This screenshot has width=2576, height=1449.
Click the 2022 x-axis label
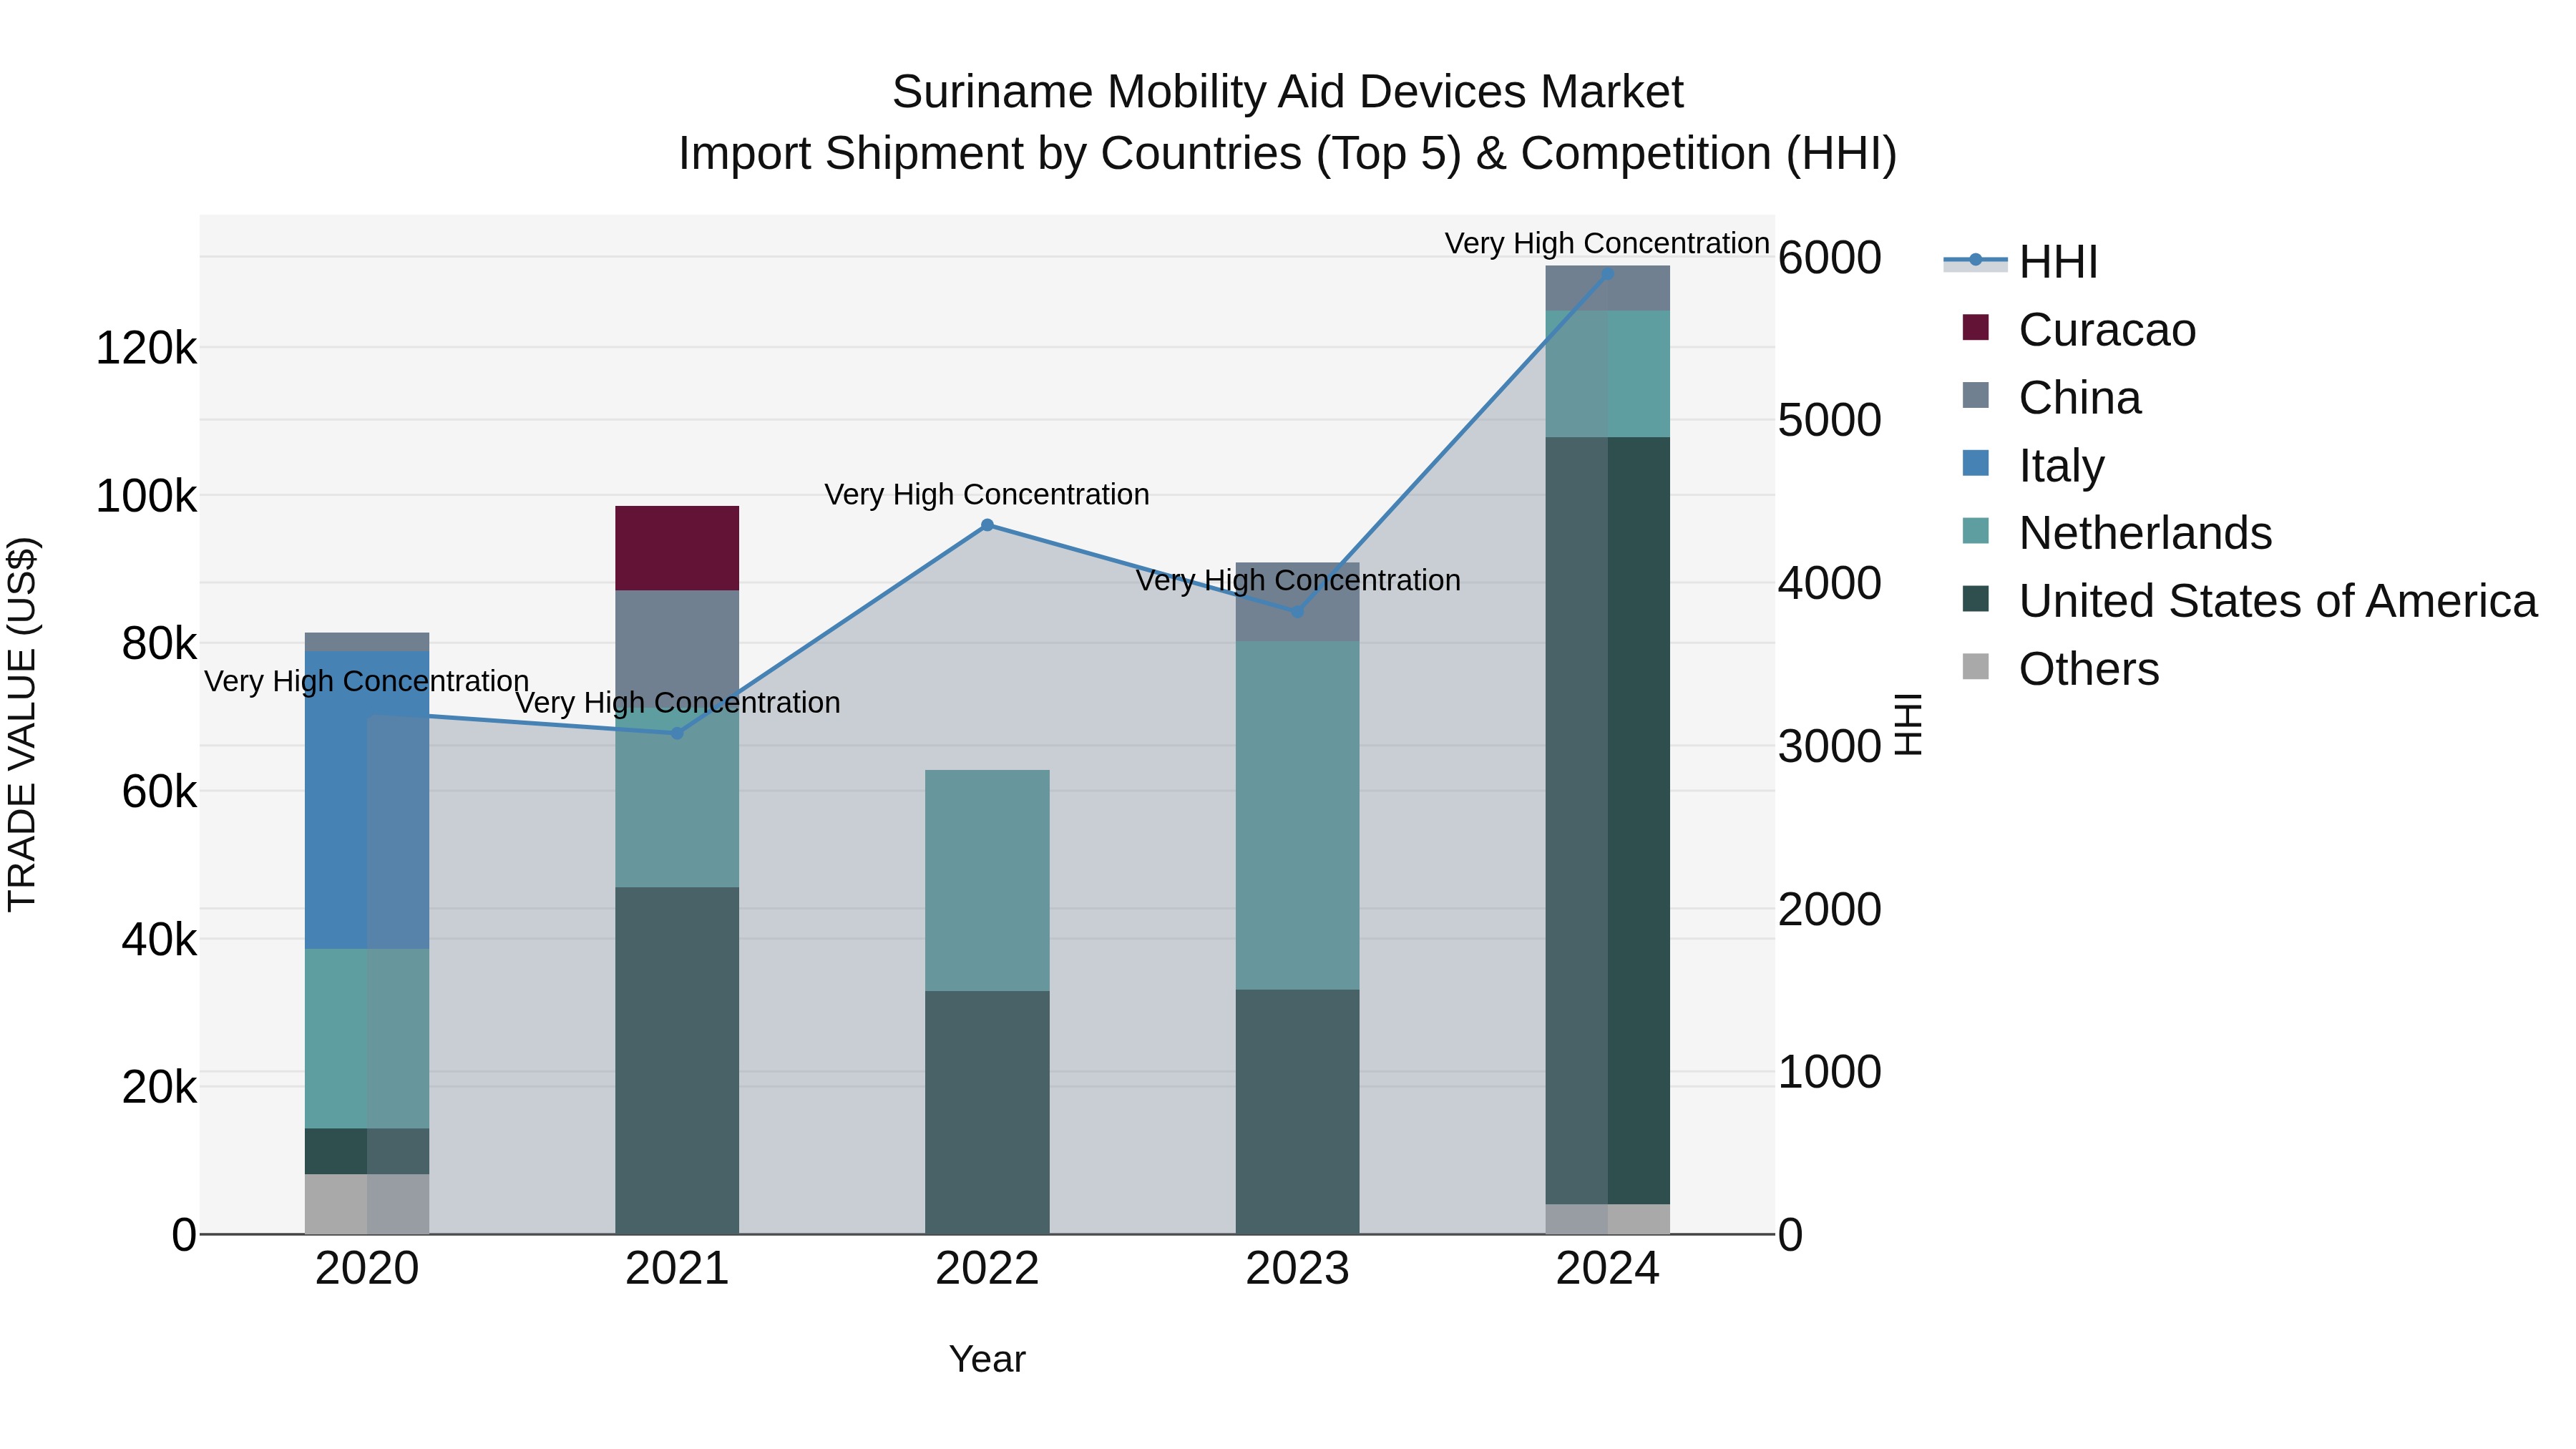(x=987, y=1269)
